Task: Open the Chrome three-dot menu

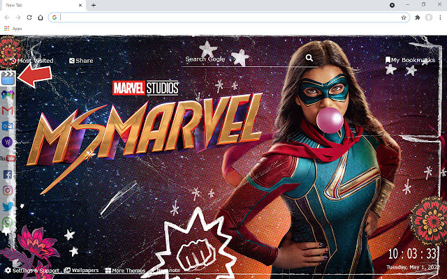Action: click(x=440, y=17)
